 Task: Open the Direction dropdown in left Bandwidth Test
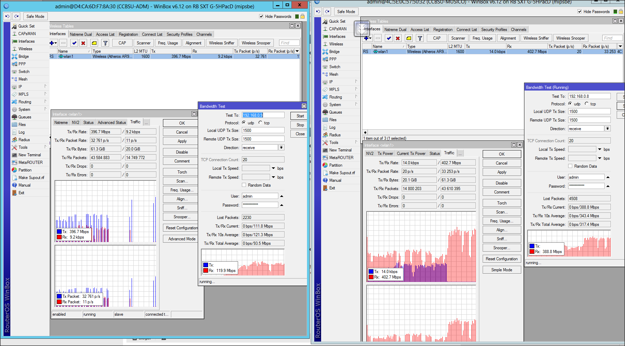pos(281,148)
